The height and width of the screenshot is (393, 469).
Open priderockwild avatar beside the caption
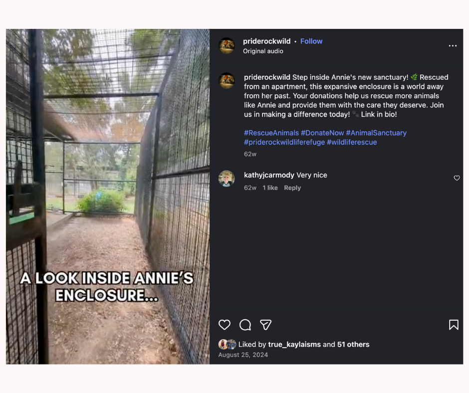(x=227, y=81)
